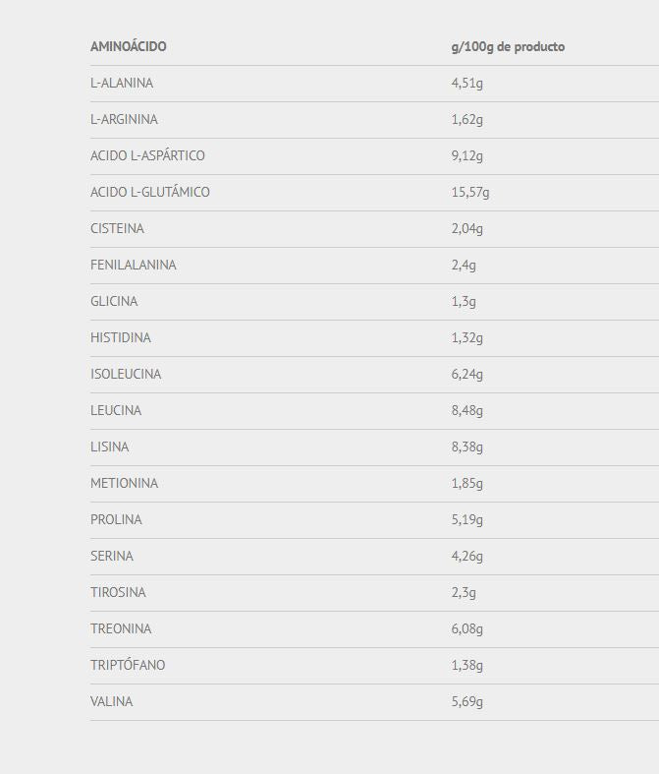This screenshot has width=659, height=774.
Task: Click the g/100g de producto header
Action: pyautogui.click(x=508, y=47)
